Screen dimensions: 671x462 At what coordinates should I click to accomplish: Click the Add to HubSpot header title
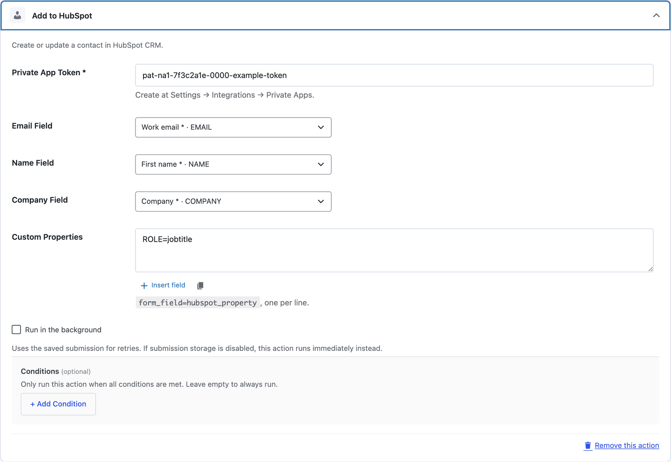(62, 16)
